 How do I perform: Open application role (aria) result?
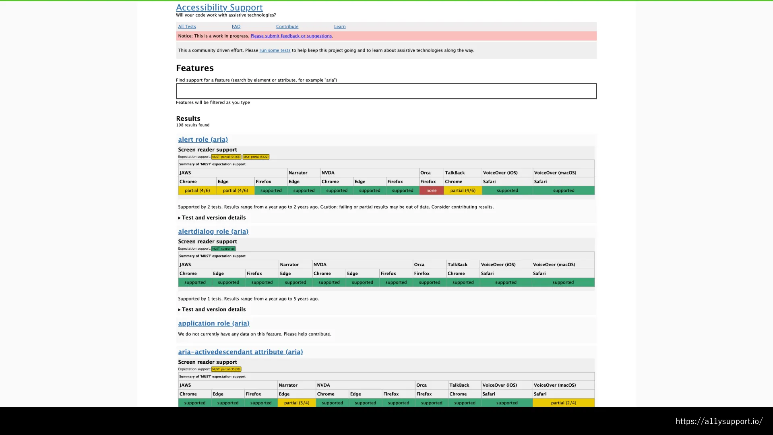pos(213,323)
